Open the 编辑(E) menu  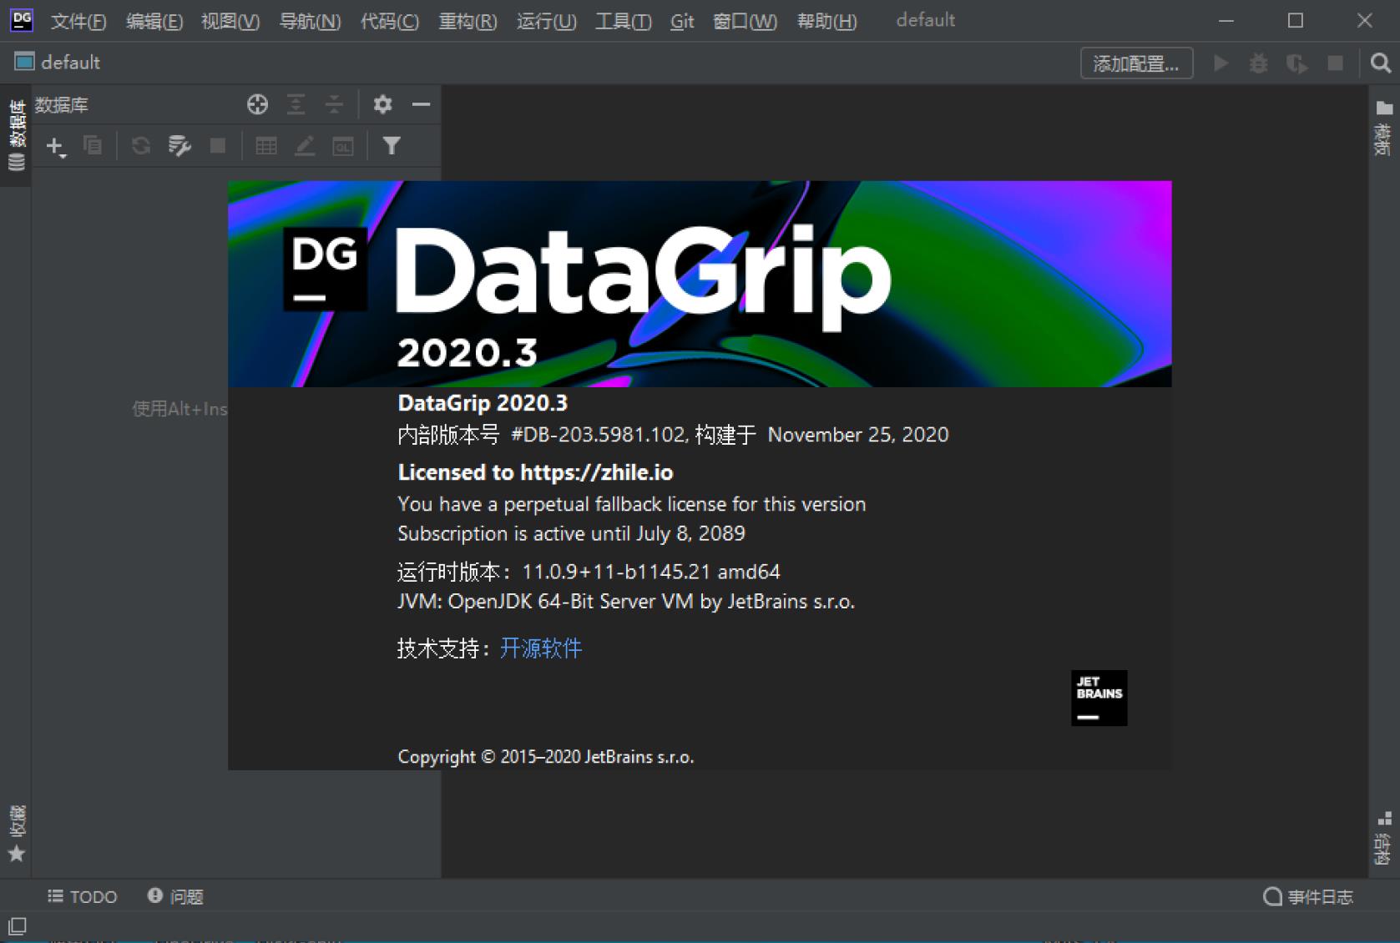click(x=154, y=21)
